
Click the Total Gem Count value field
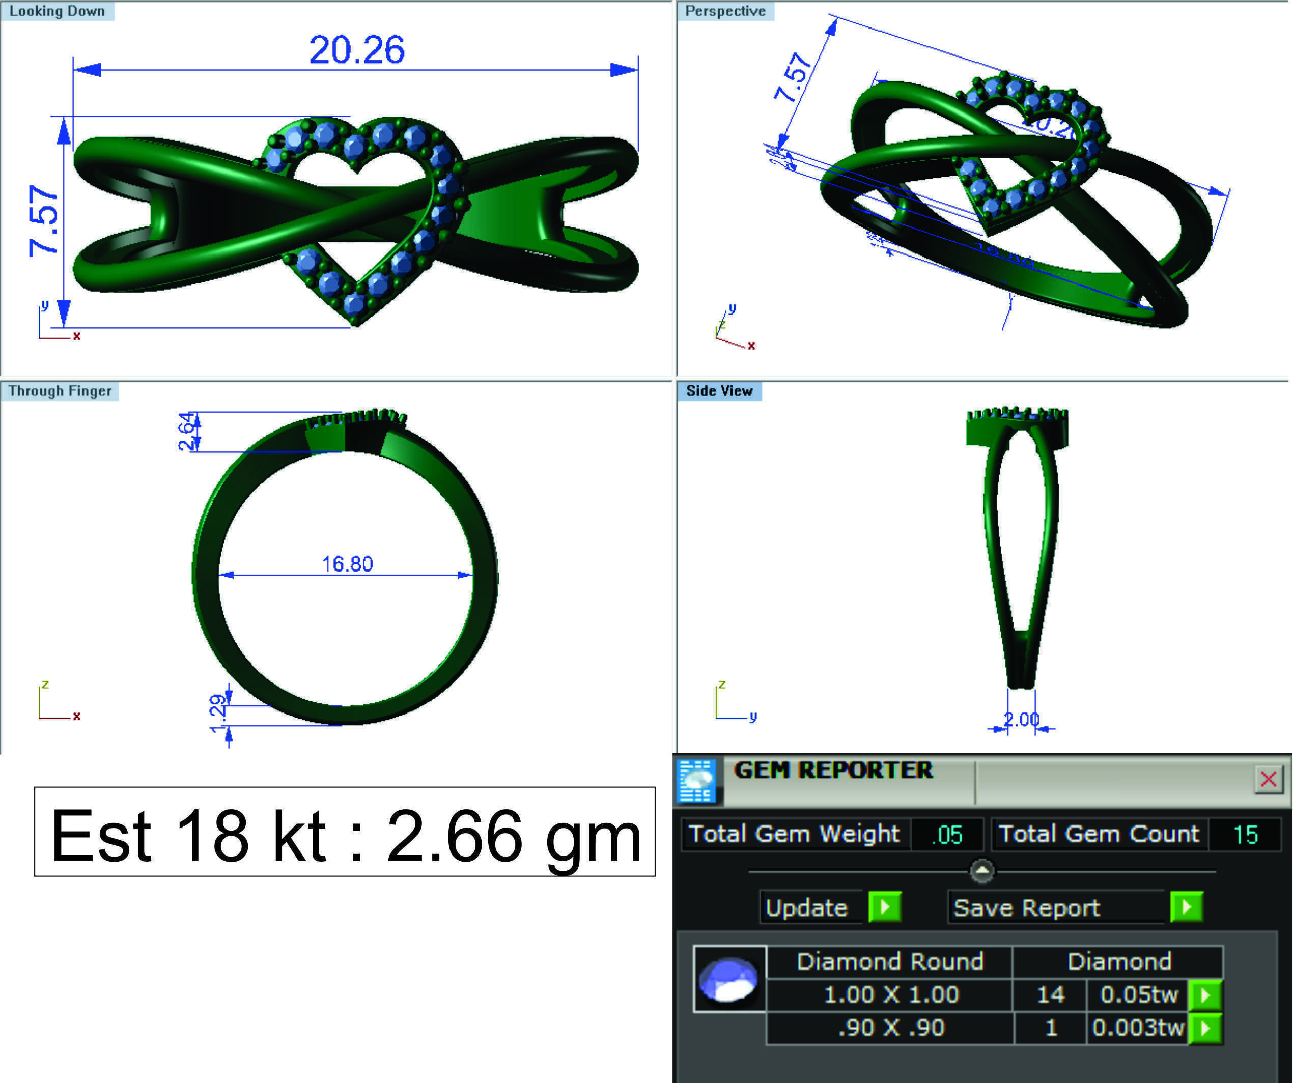pyautogui.click(x=1245, y=835)
